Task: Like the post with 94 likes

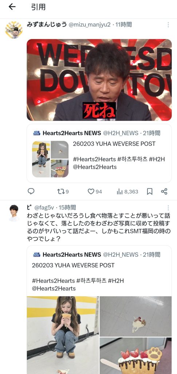Action: click(x=95, y=191)
